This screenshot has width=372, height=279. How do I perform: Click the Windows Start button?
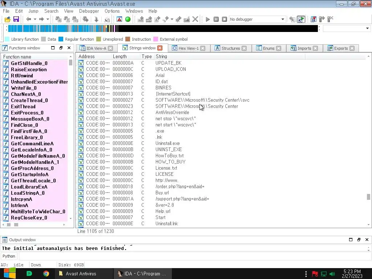[9, 274]
